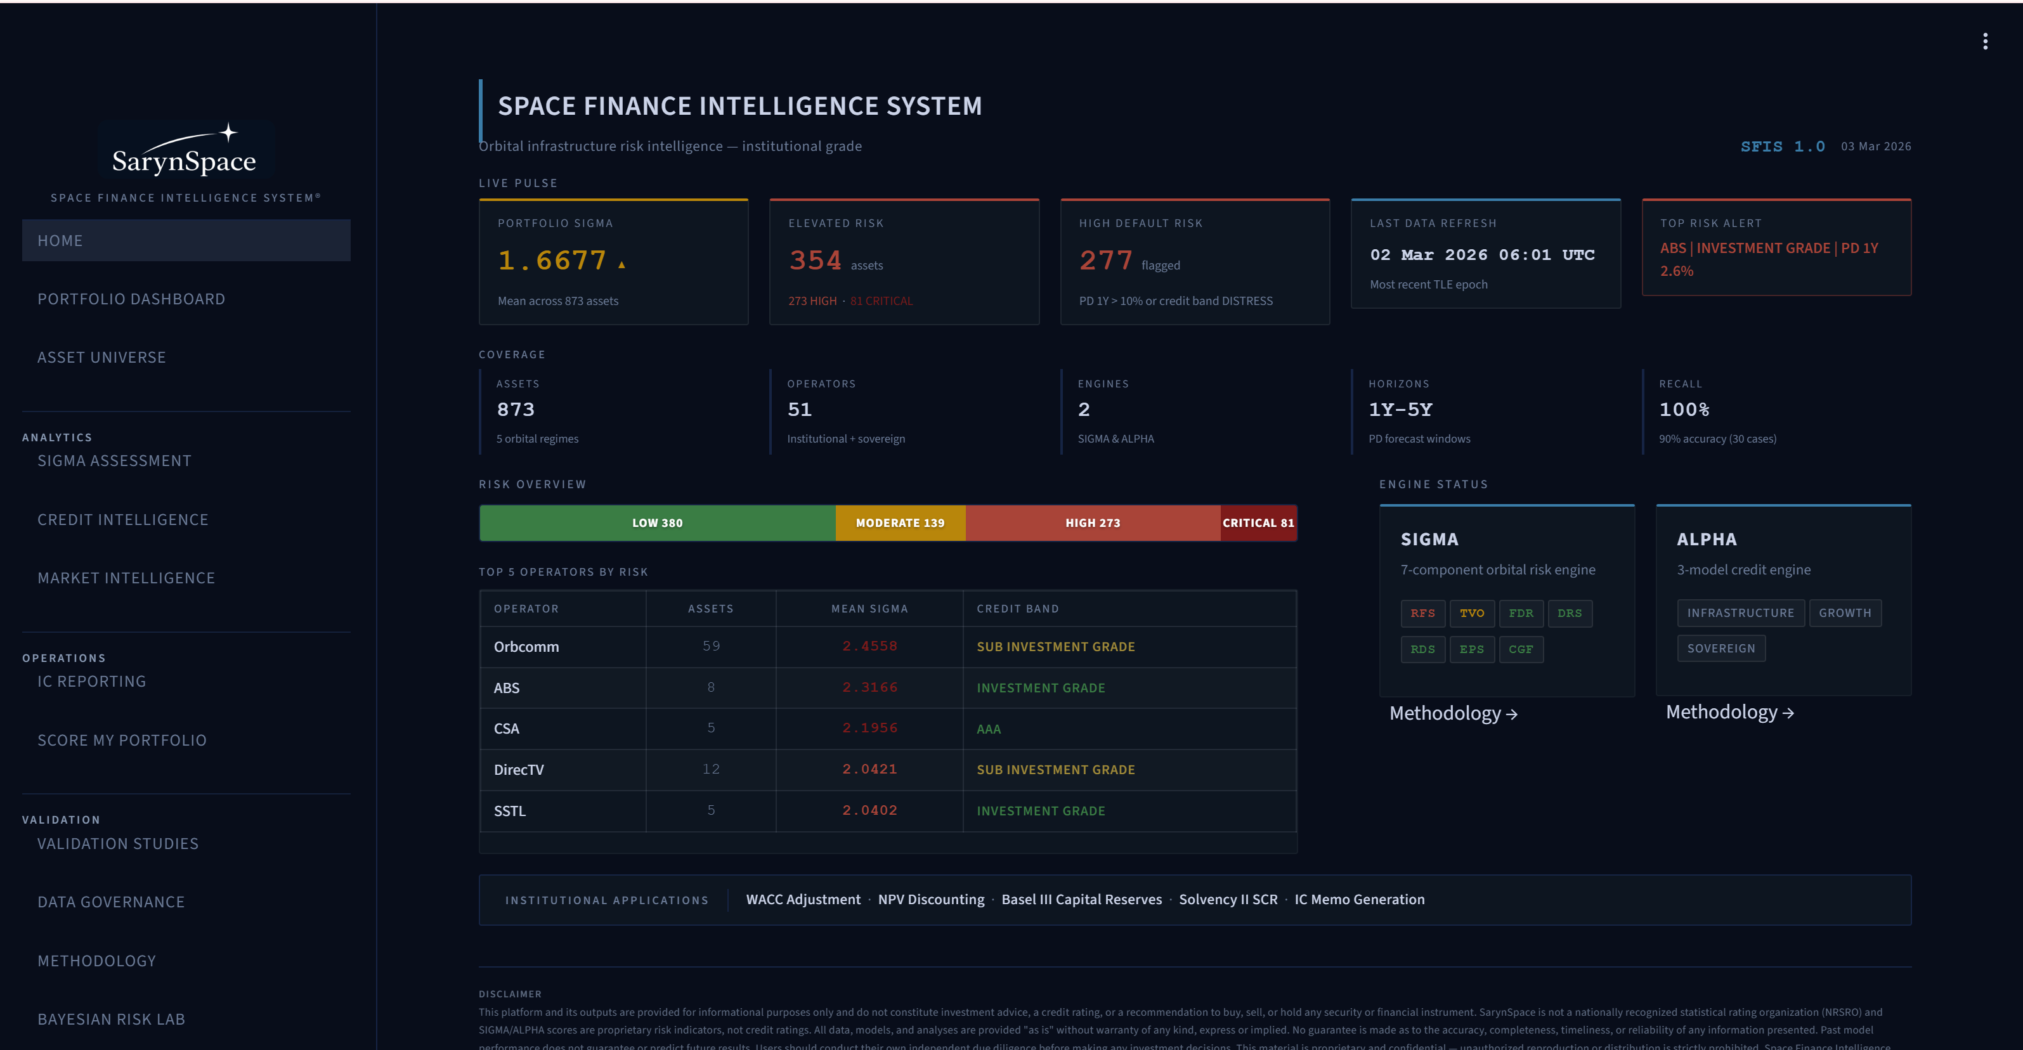
Task: Navigate to Credit Intelligence
Action: (x=122, y=519)
